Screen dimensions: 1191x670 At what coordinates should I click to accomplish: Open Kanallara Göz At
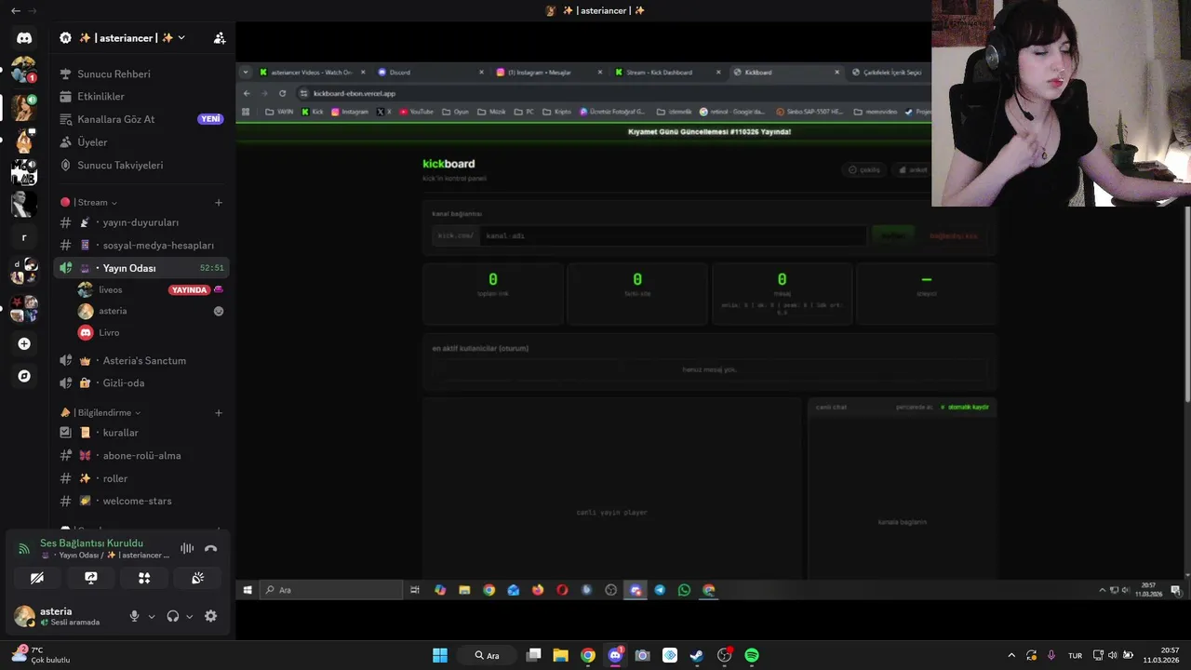click(x=141, y=119)
